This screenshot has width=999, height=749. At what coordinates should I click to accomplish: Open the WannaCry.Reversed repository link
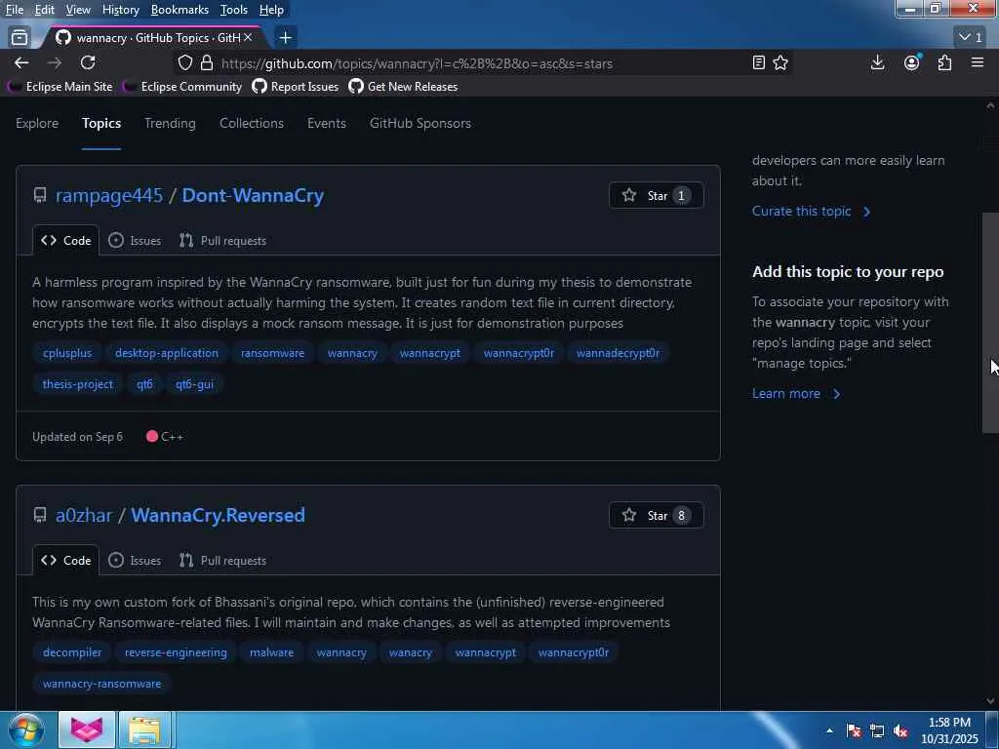click(x=218, y=515)
